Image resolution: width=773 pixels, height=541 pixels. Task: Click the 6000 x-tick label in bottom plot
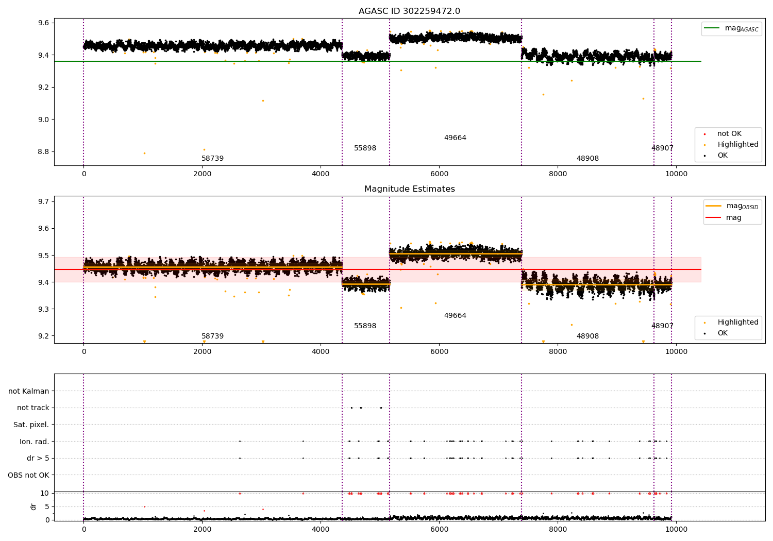coord(439,530)
